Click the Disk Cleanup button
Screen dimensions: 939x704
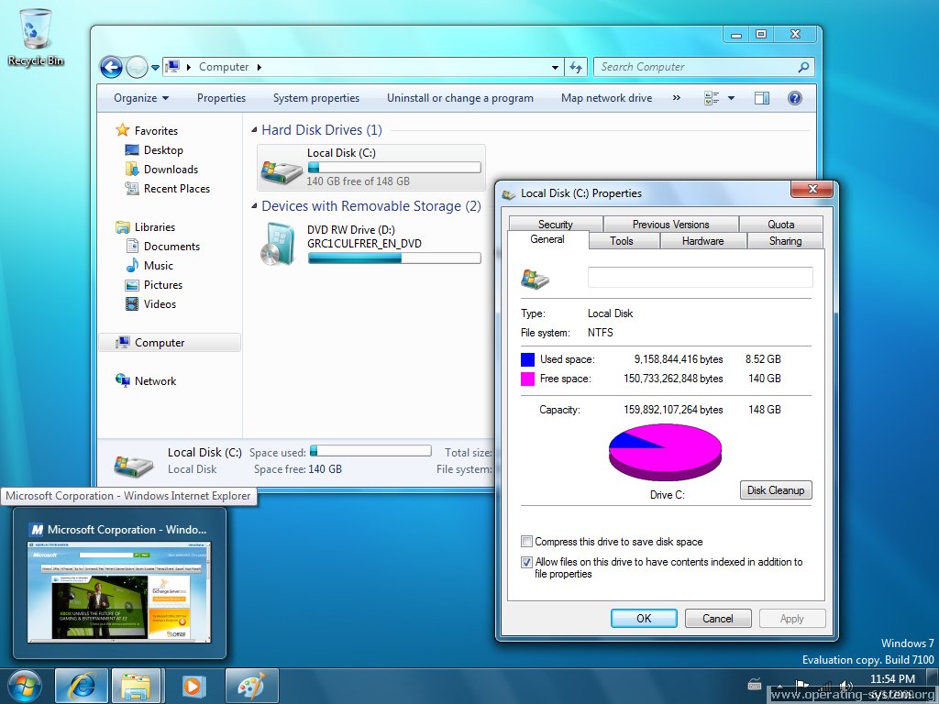(776, 490)
